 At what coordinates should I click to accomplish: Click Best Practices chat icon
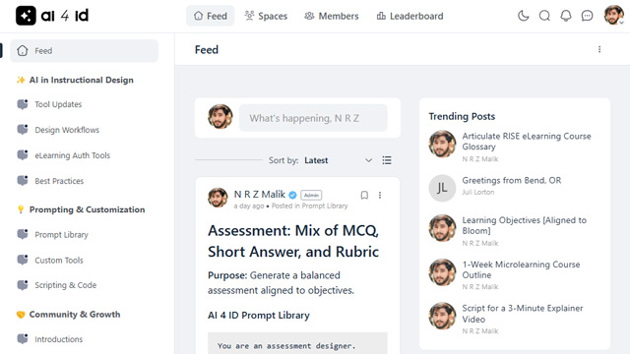coord(23,181)
